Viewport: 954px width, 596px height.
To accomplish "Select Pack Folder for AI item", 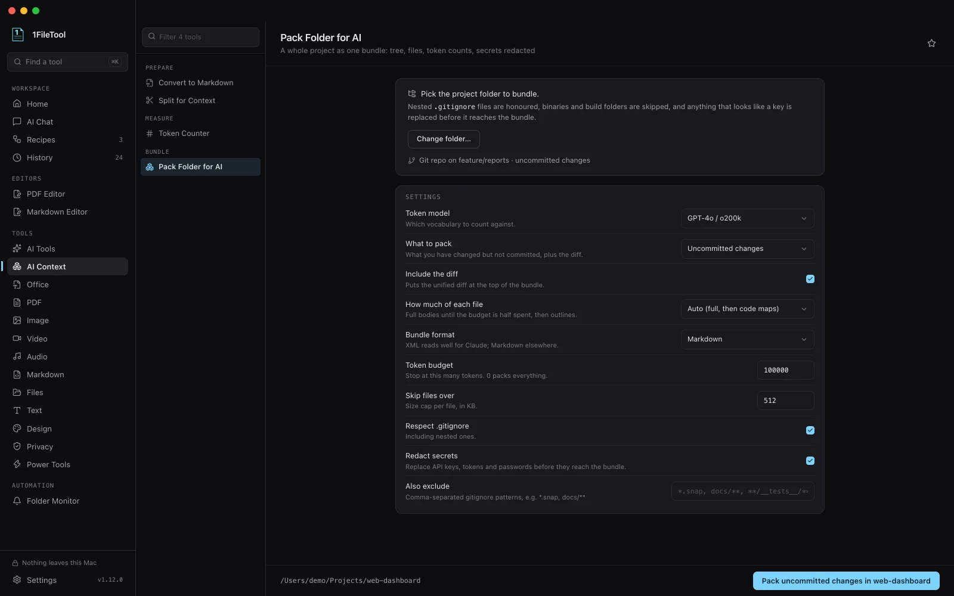I will click(x=200, y=167).
